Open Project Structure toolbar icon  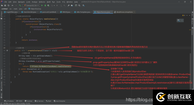[72, 5]
